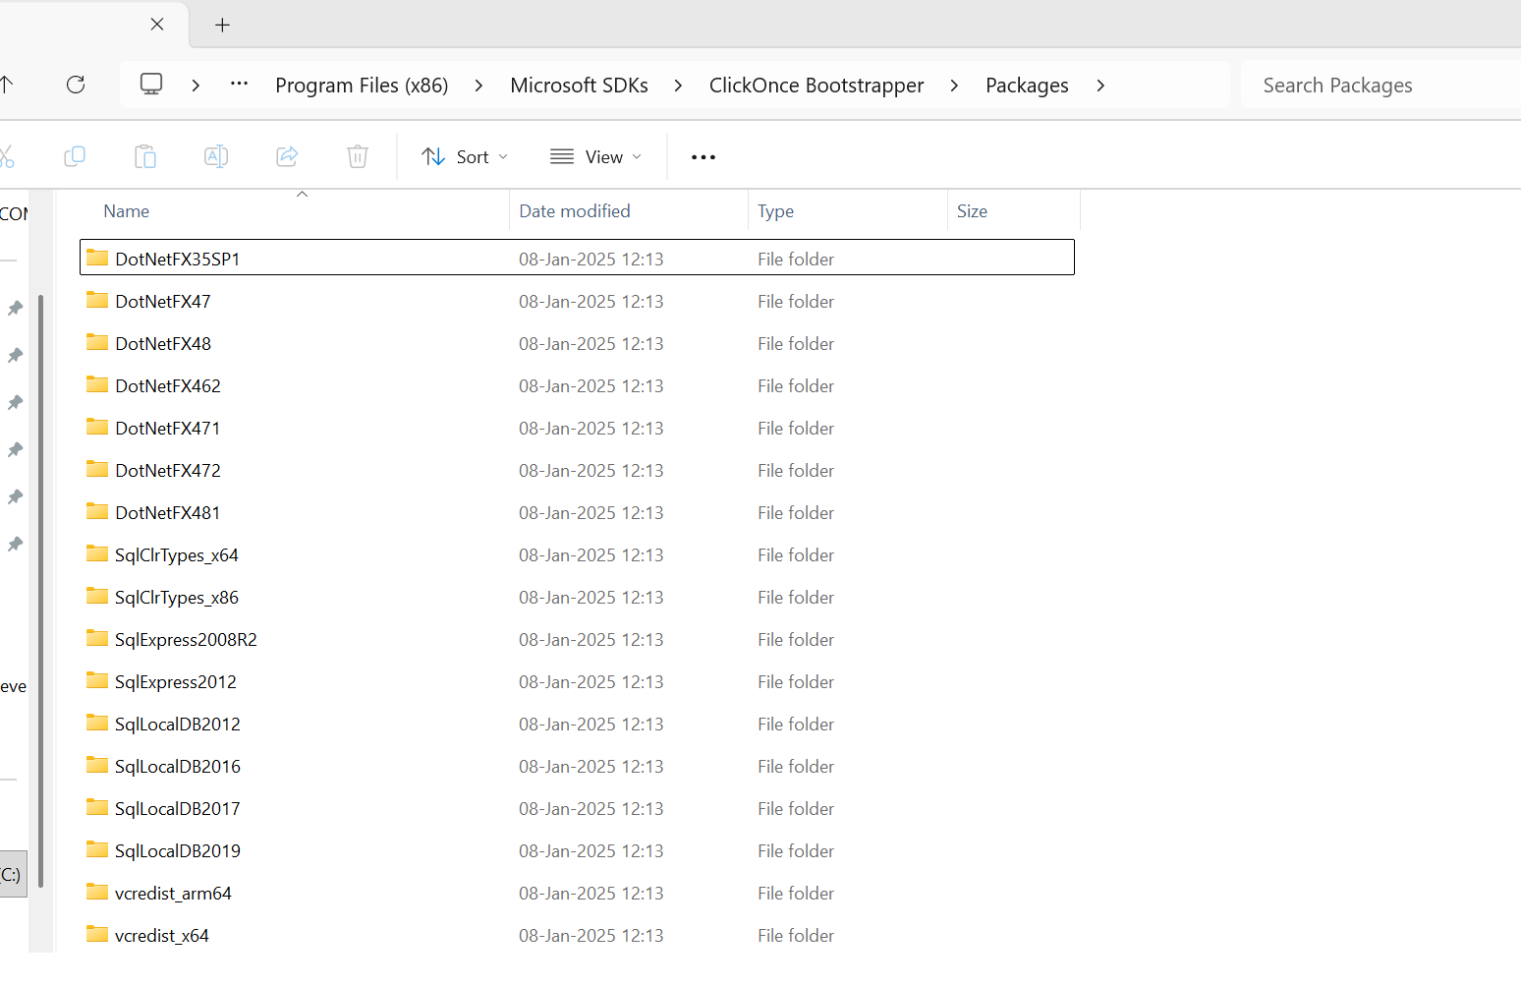
Task: Click the Paste toolbar icon
Action: click(145, 156)
